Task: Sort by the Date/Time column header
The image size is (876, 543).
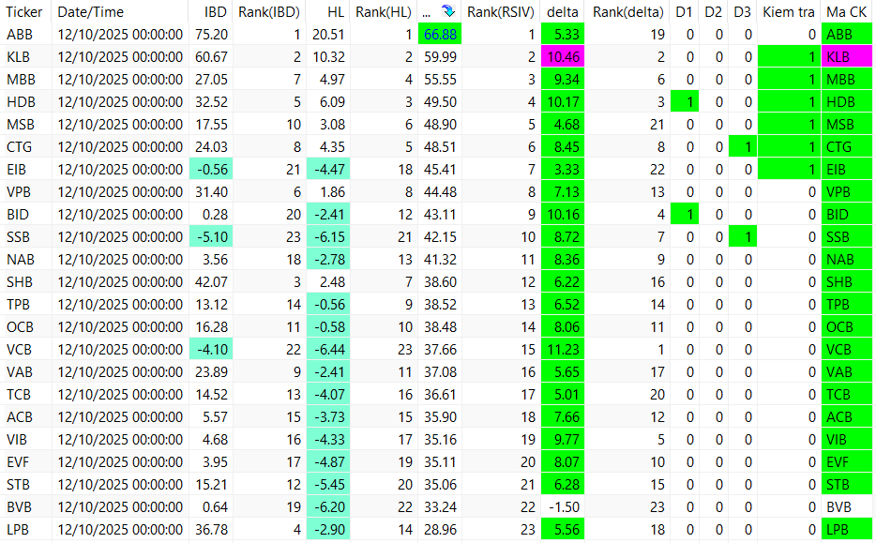Action: click(x=90, y=12)
